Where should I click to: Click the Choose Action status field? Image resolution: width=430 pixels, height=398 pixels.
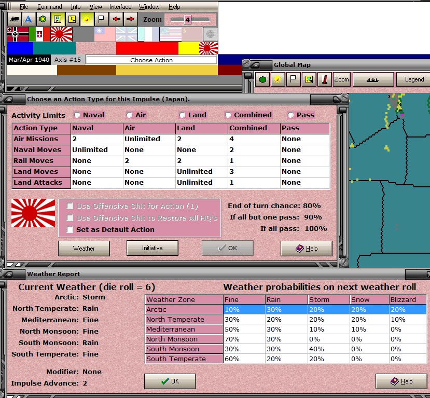(151, 60)
